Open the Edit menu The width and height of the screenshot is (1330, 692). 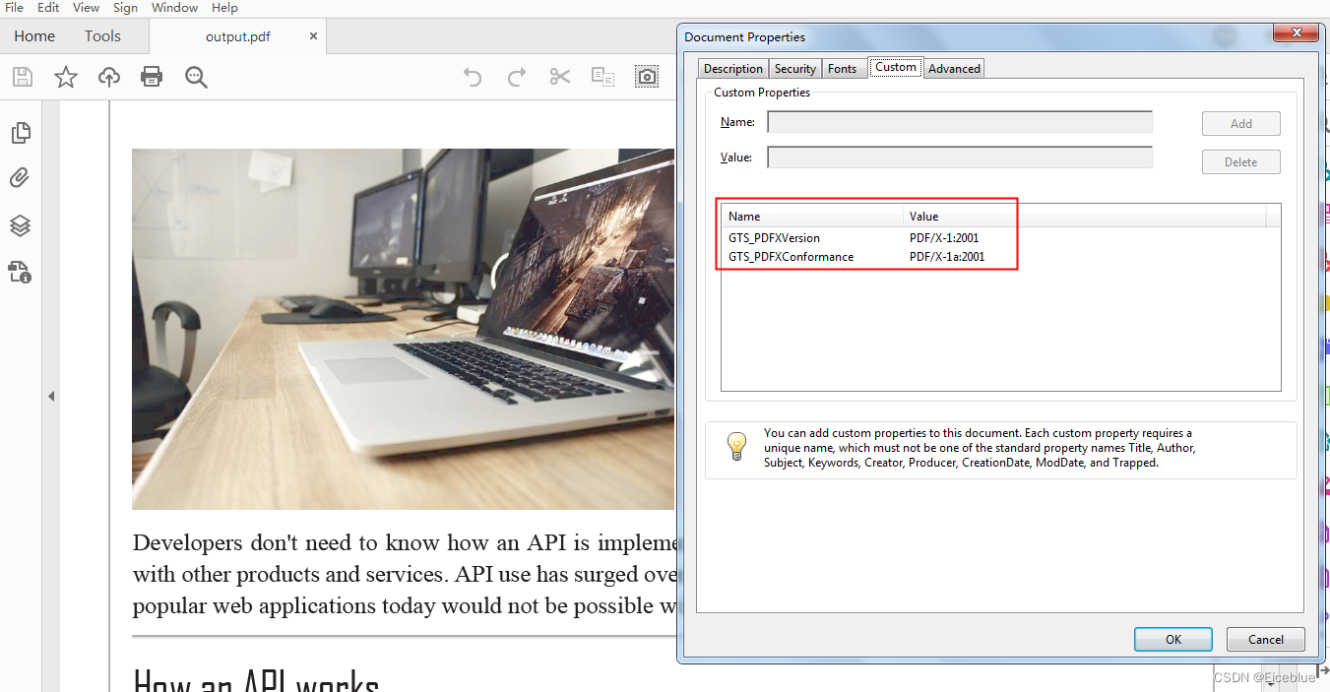[48, 8]
